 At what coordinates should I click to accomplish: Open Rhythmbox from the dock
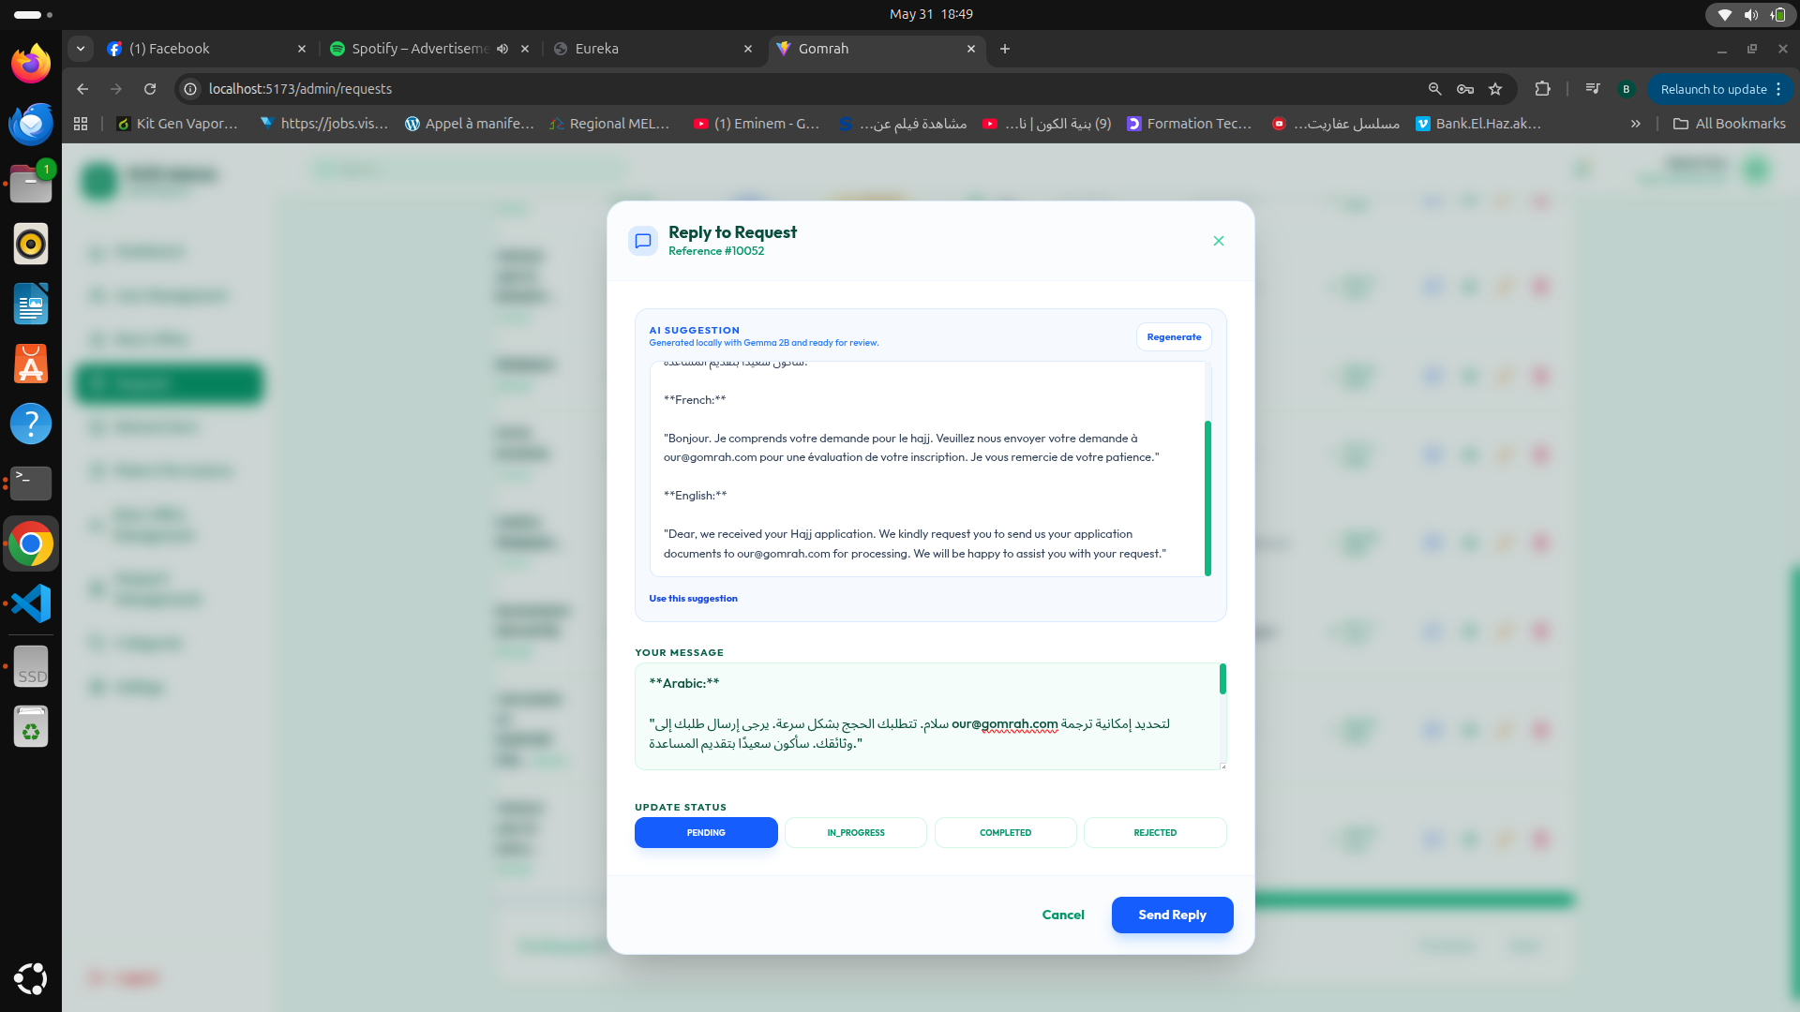[x=31, y=244]
